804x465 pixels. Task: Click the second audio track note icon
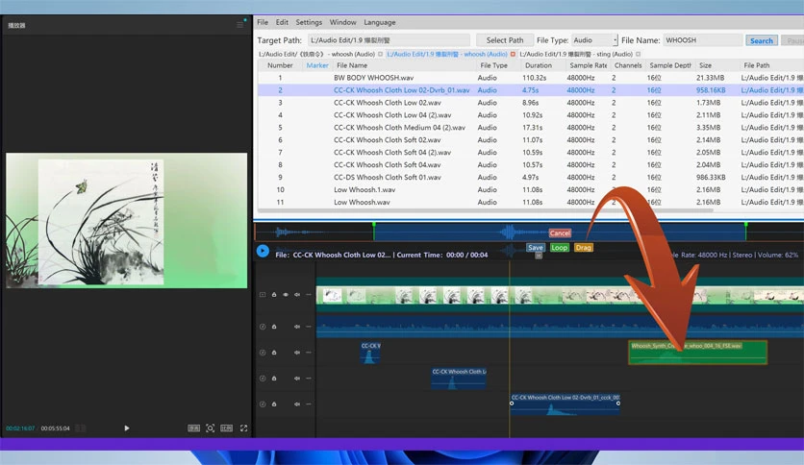(263, 353)
